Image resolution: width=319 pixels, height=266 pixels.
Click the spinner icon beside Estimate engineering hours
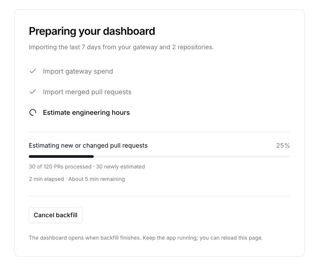click(33, 112)
